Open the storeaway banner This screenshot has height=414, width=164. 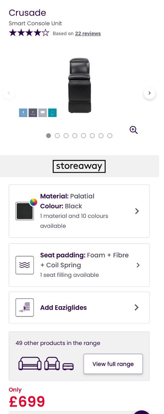(x=79, y=166)
